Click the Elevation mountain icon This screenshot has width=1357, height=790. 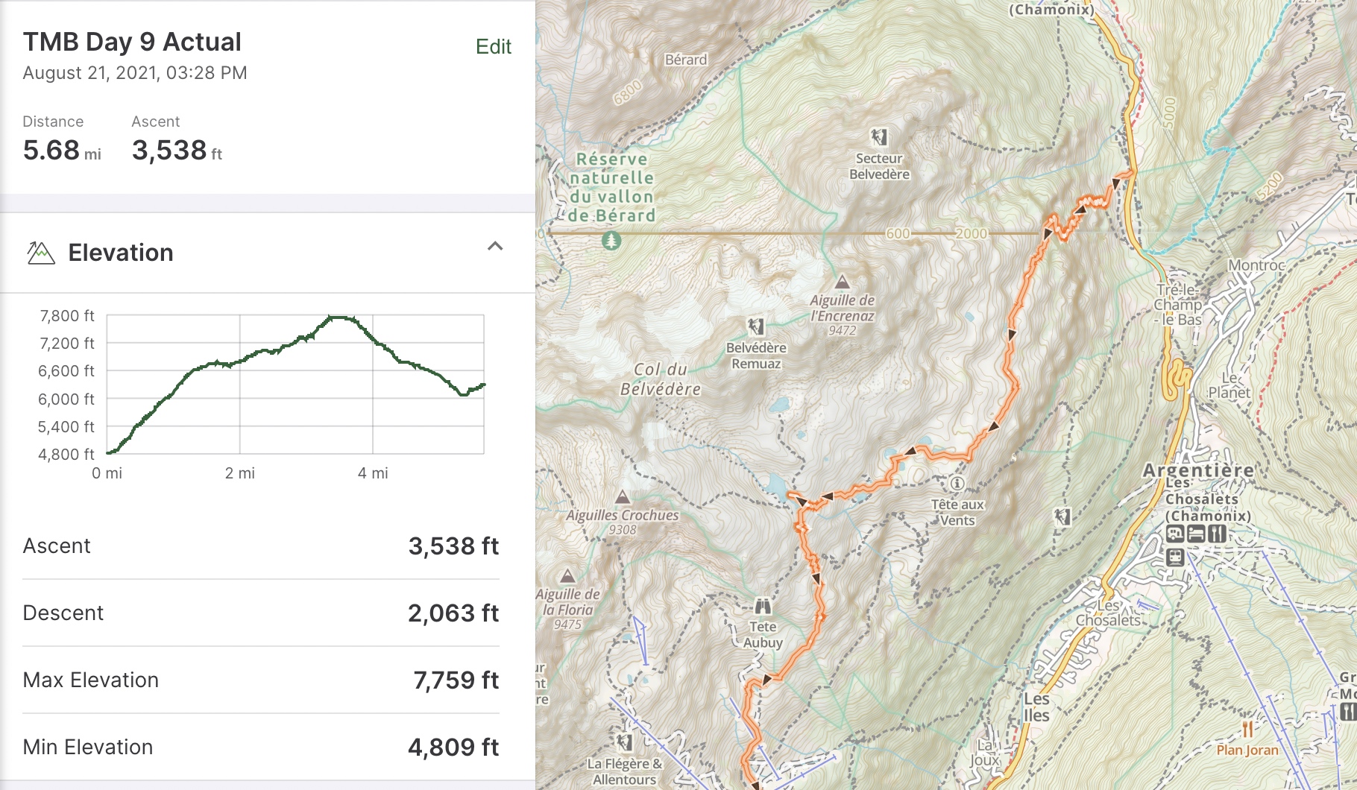click(x=41, y=253)
